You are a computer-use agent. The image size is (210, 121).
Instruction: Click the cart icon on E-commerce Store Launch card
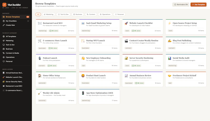(x=40, y=41)
